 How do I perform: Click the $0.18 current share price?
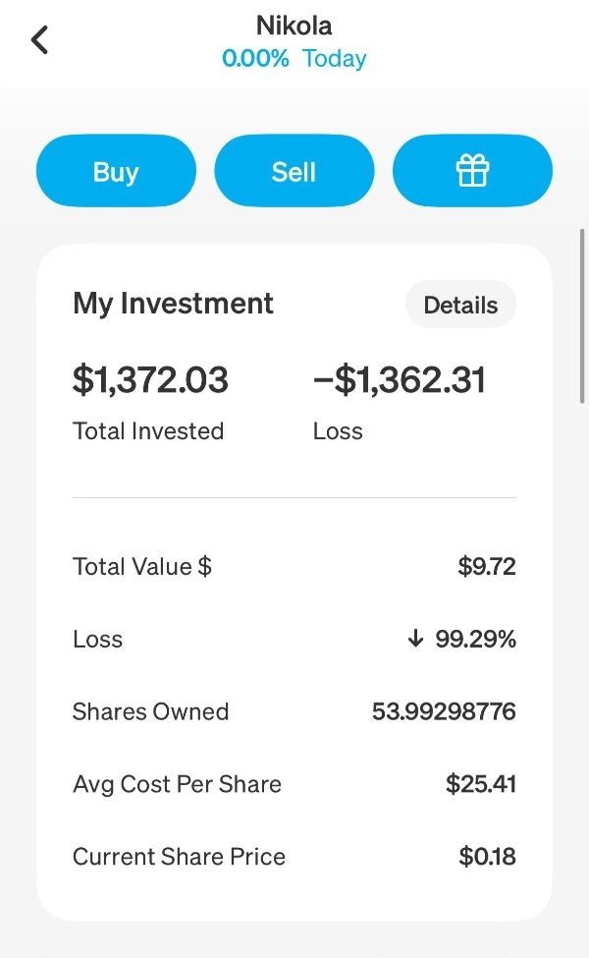tap(487, 857)
